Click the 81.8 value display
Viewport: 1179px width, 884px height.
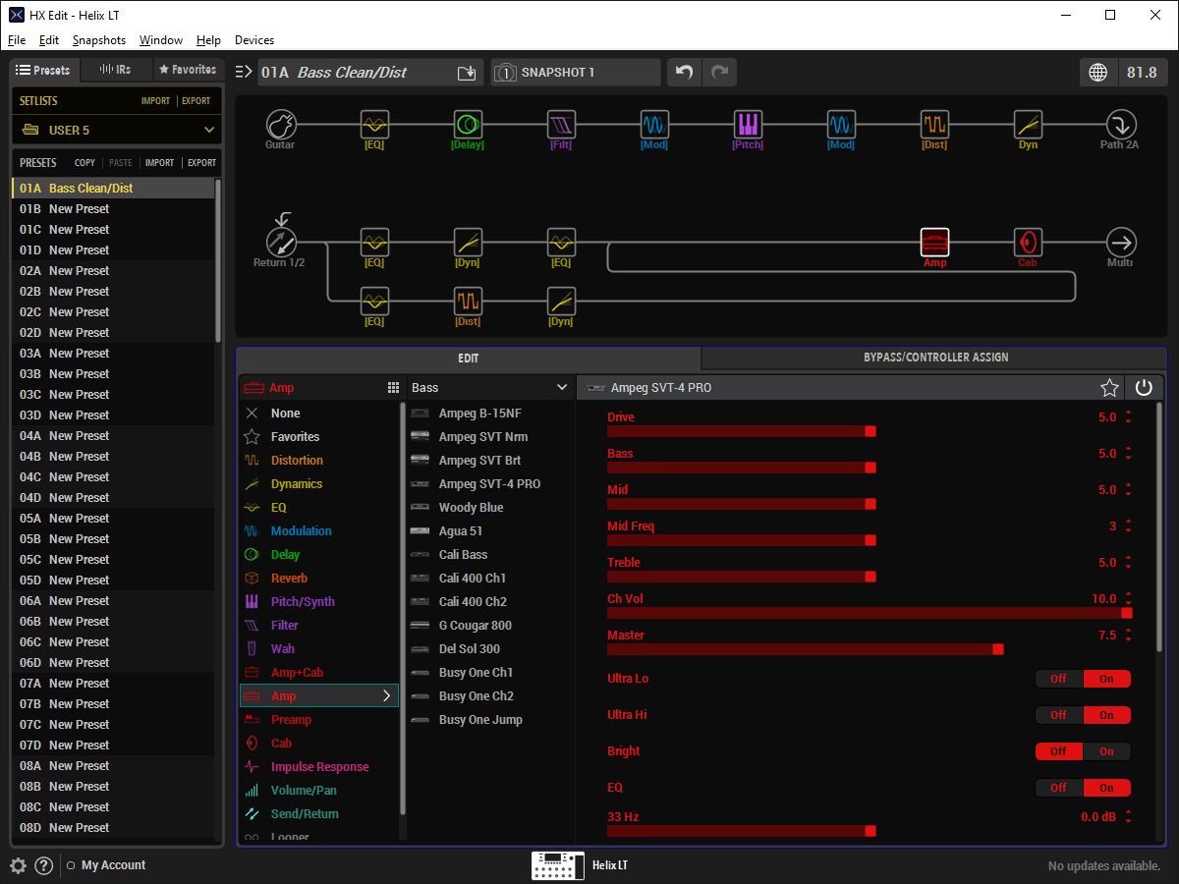(1142, 73)
